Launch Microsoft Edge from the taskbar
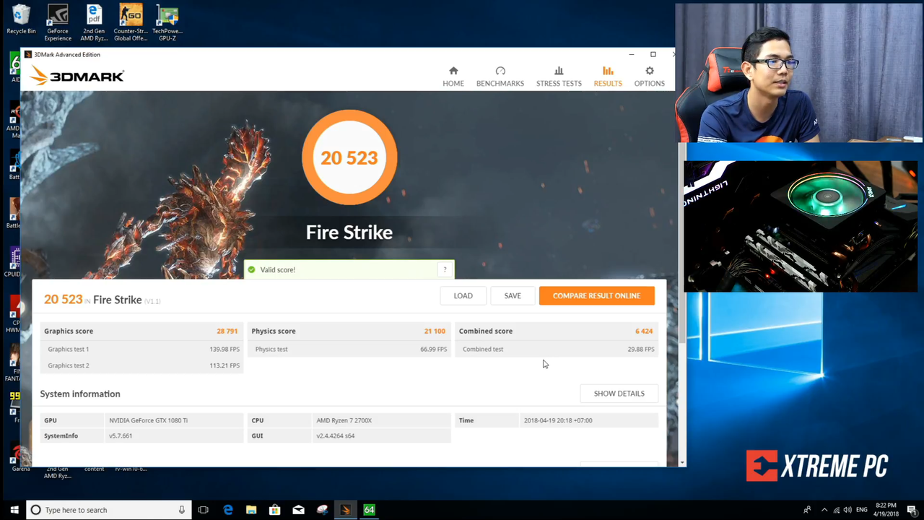Screen dimensions: 924x520 [228, 510]
